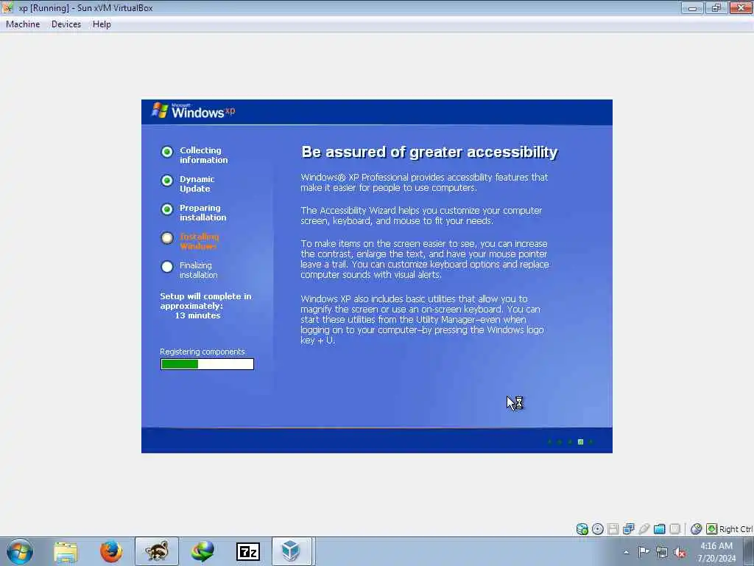Click the highlighted slide indicator square
The width and height of the screenshot is (754, 566).
coord(580,442)
